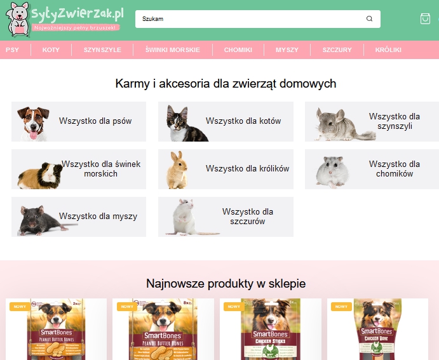This screenshot has width=439, height=360.
Task: Open Wszystko dla chomików link
Action: click(x=394, y=169)
